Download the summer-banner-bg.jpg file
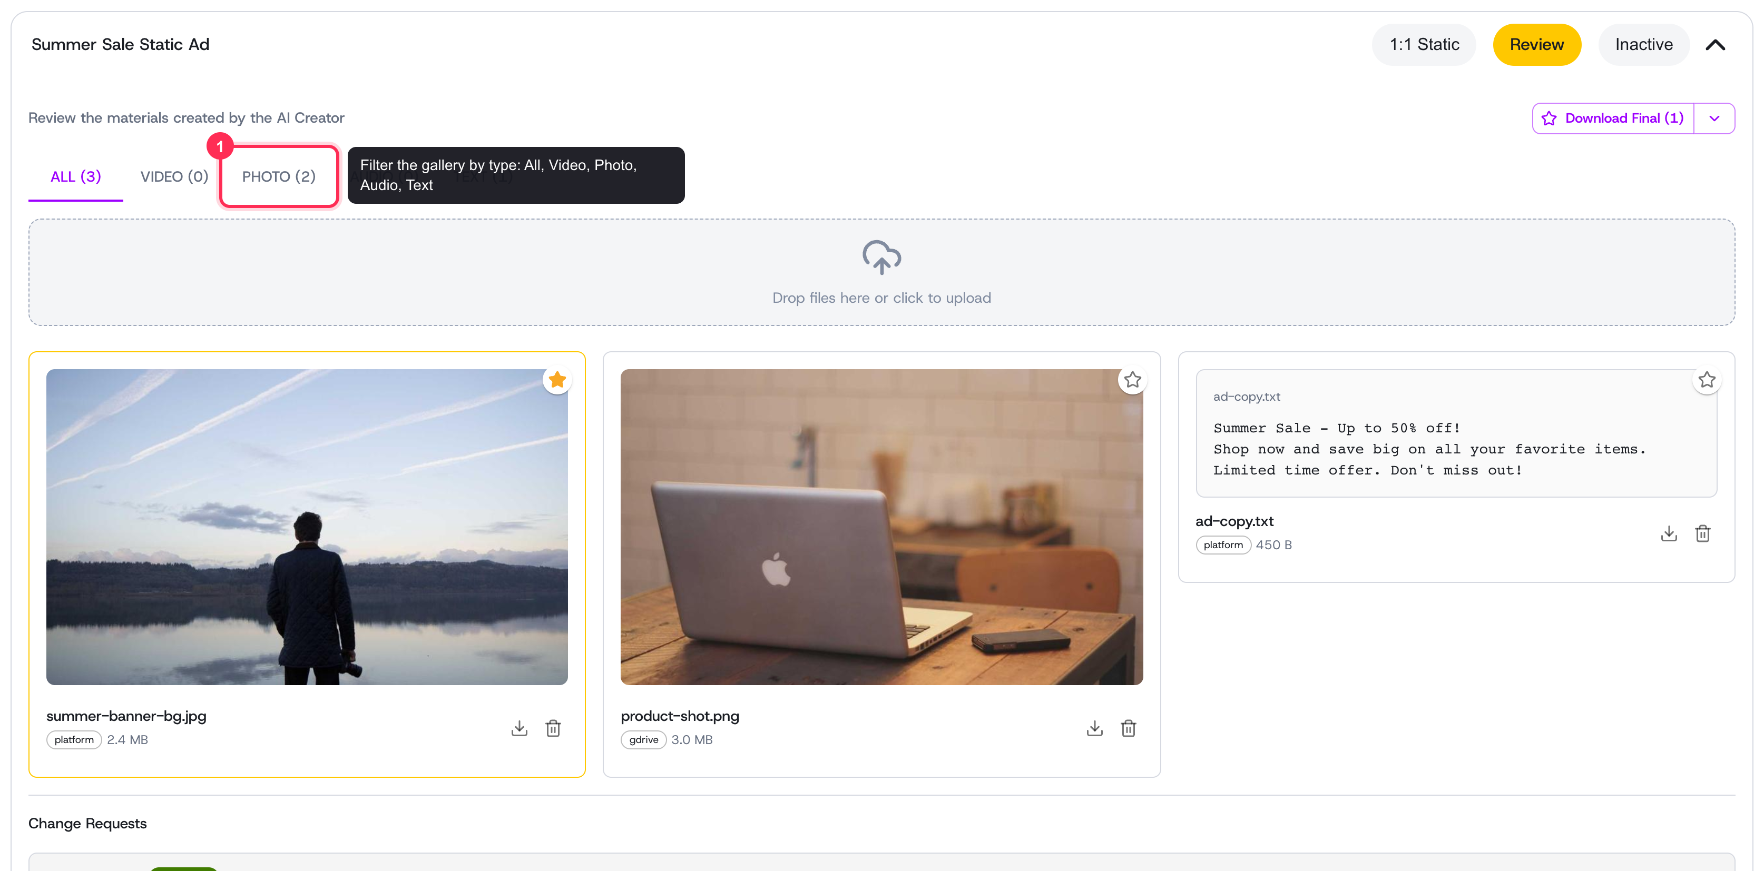The width and height of the screenshot is (1764, 871). pos(519,728)
